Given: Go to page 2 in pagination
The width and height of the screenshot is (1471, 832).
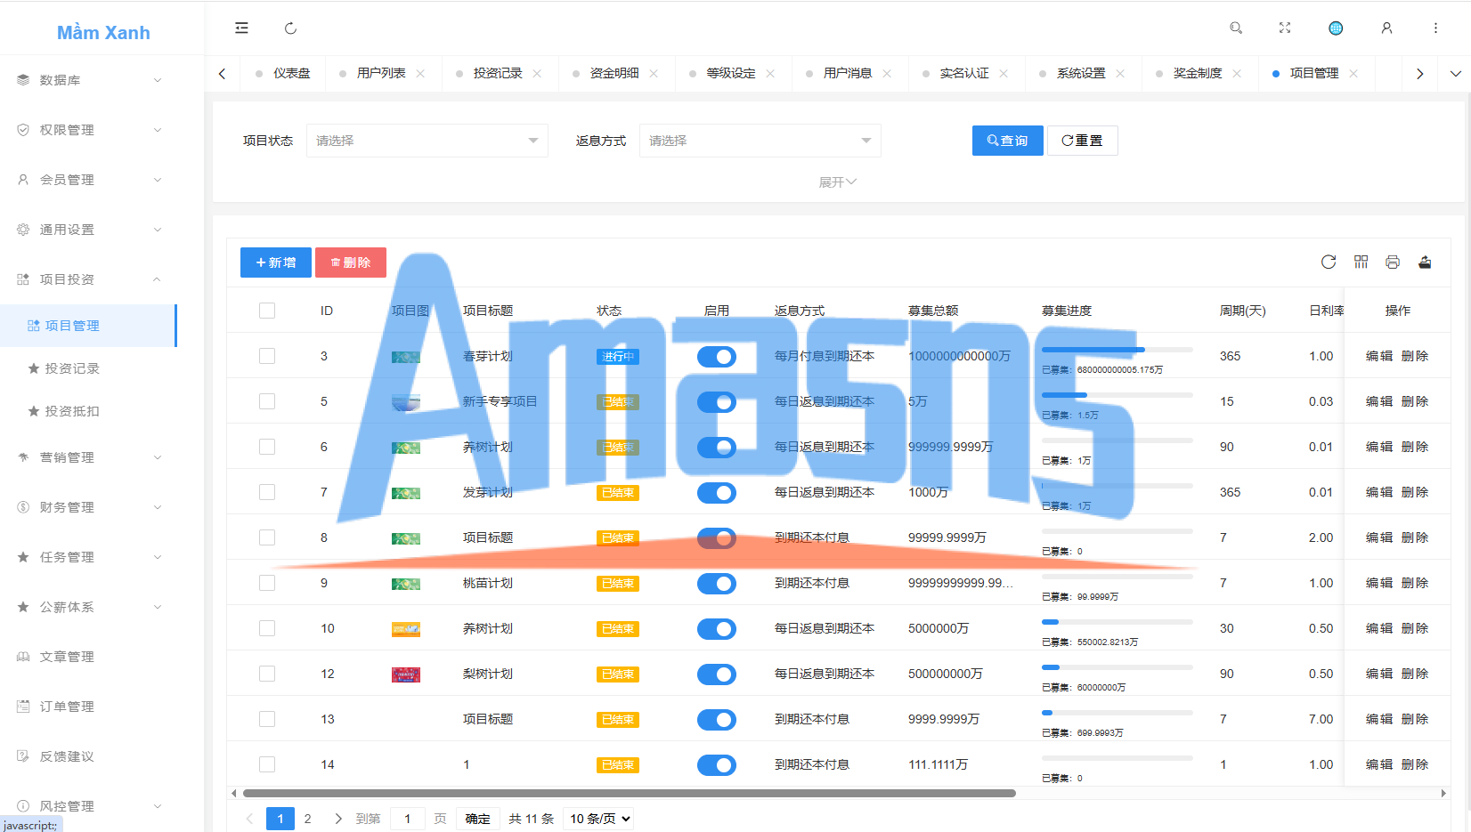Looking at the screenshot, I should 308,819.
